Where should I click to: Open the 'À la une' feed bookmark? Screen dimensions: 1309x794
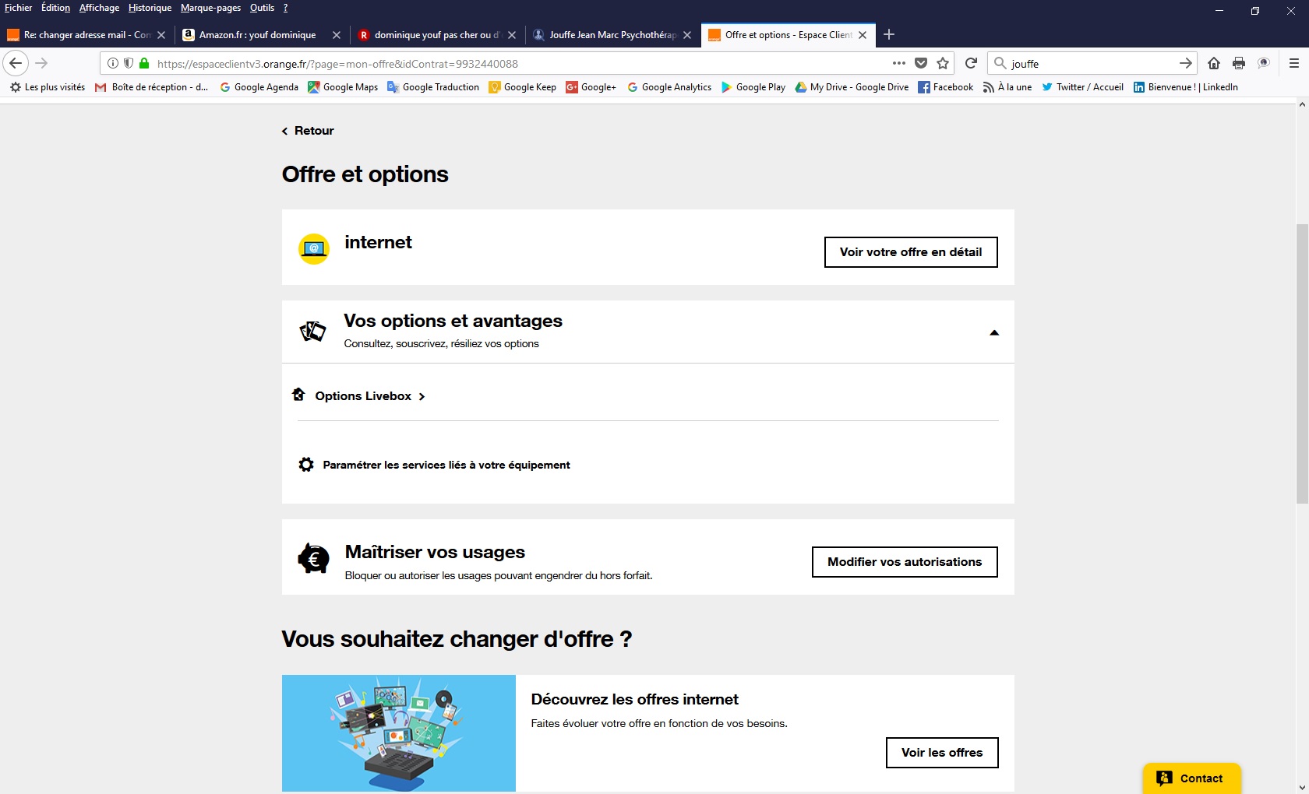(x=1007, y=87)
